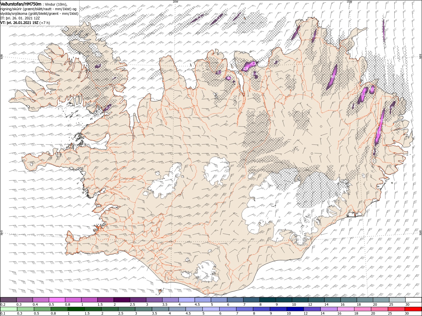This screenshot has height=316, width=422.
Task: Click the 20W longitude label
Action: pos(175,2)
